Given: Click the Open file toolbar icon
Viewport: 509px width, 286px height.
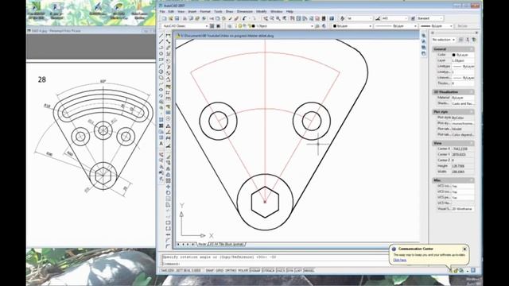Looking at the screenshot, I should [171, 18].
